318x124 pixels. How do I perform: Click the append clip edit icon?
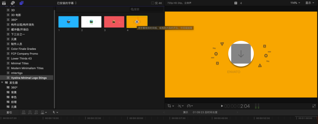[36, 112]
